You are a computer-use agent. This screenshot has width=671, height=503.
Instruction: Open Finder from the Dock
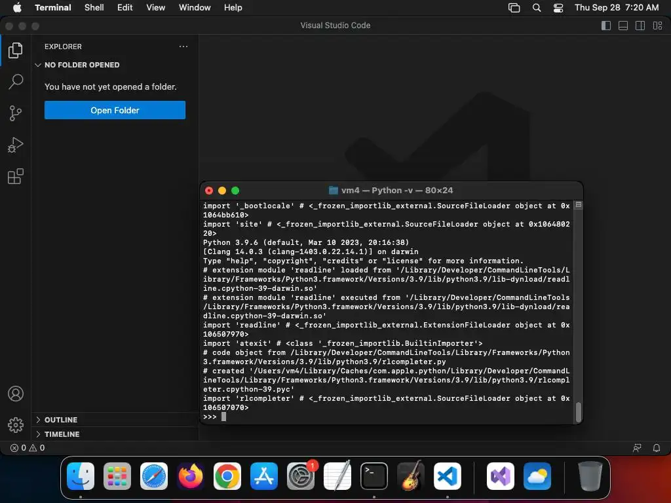pyautogui.click(x=81, y=476)
